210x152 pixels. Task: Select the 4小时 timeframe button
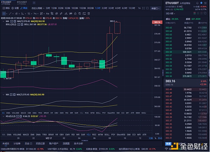[118, 8]
